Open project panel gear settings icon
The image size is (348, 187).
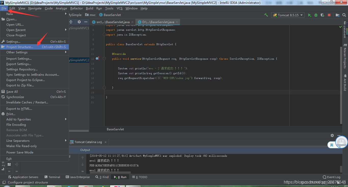tap(79, 22)
